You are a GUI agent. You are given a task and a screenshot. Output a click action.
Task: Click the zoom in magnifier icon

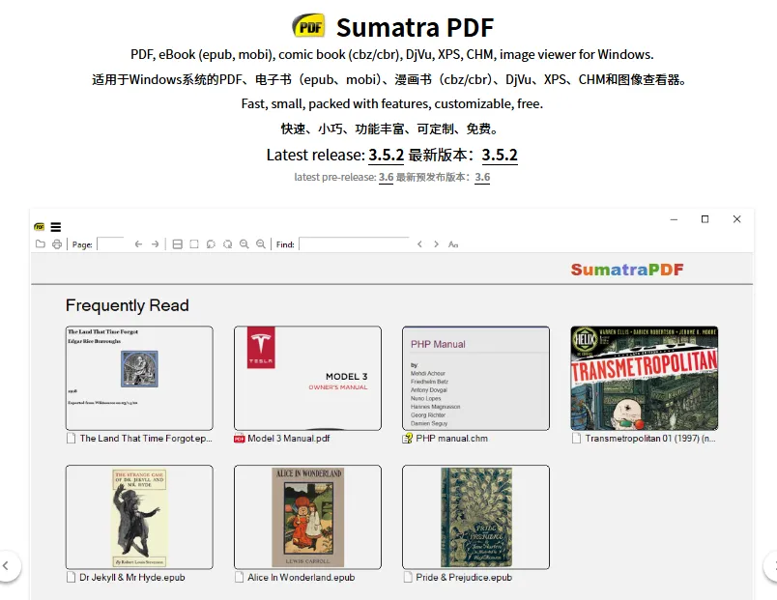pyautogui.click(x=261, y=243)
